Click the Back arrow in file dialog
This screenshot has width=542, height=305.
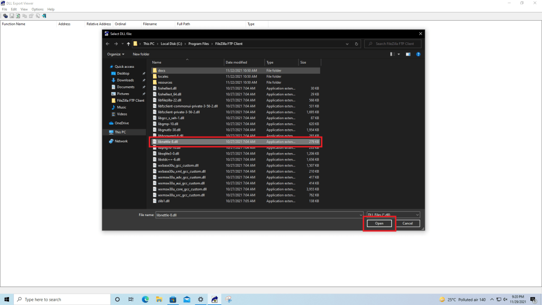click(109, 44)
